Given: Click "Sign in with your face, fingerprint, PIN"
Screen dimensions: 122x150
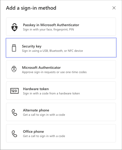Looking at the screenshot, I should click(x=49, y=29).
